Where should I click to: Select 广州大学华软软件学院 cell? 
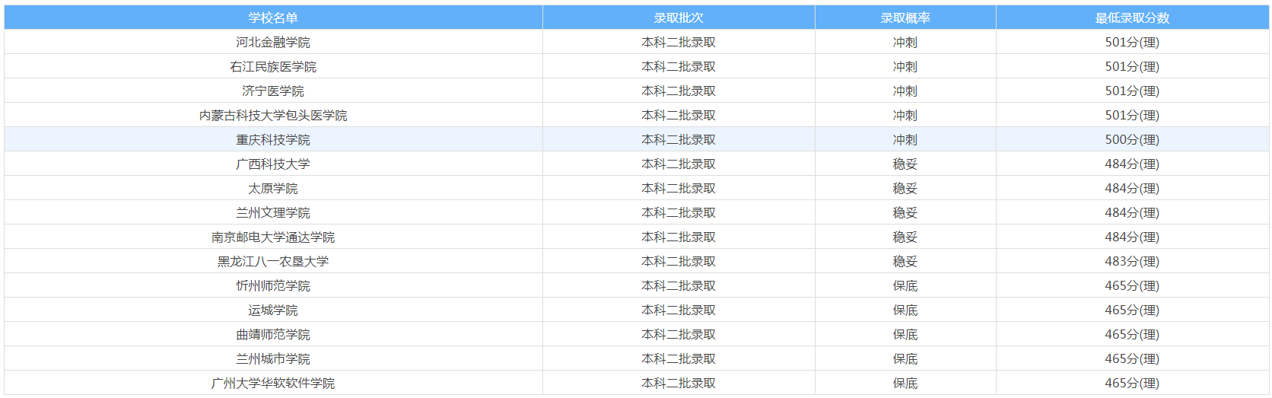273,383
